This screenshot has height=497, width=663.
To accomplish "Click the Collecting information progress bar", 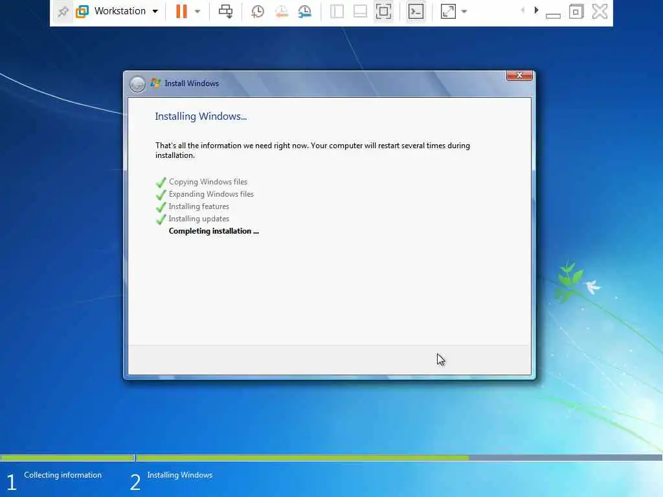I will point(67,458).
